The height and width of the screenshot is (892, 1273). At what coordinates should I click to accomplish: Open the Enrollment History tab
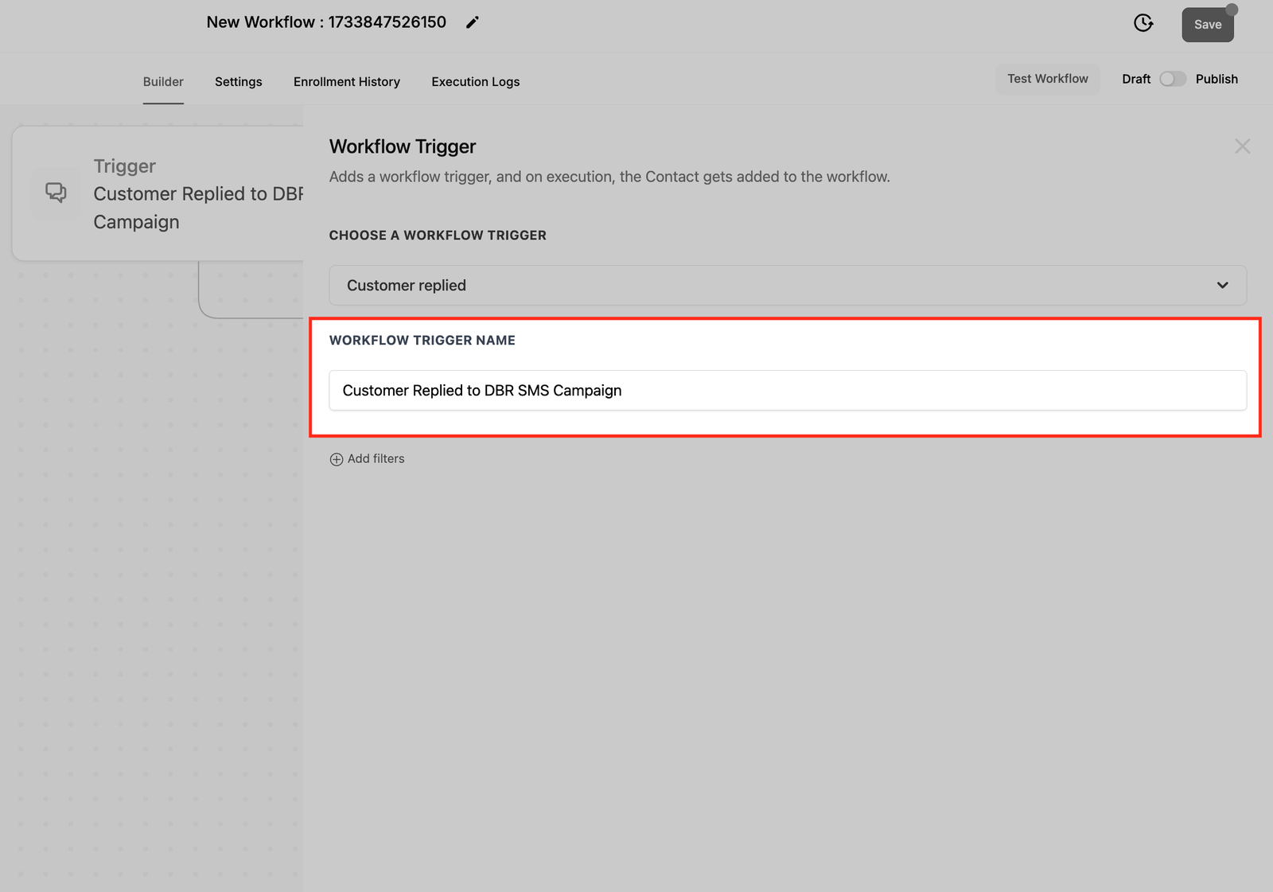click(346, 82)
